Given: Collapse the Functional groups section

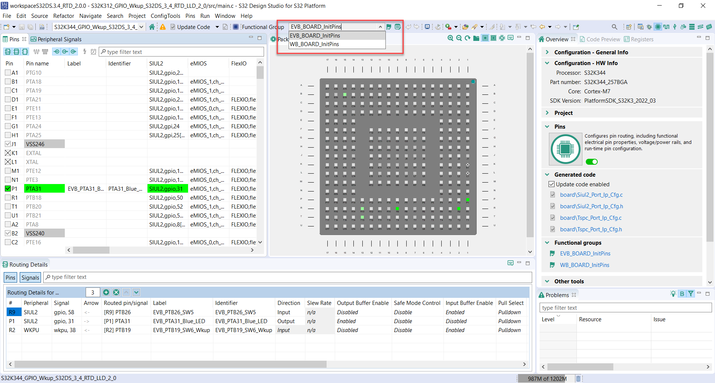Looking at the screenshot, I should coord(547,242).
